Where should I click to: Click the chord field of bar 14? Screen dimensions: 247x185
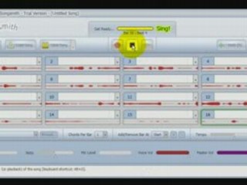click(x=86, y=115)
